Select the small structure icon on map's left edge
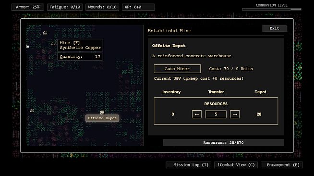 click(28, 46)
